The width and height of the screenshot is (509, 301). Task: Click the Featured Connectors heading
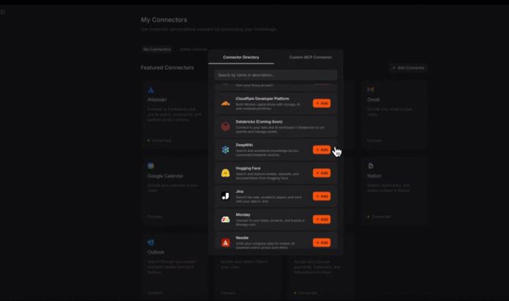tap(167, 67)
